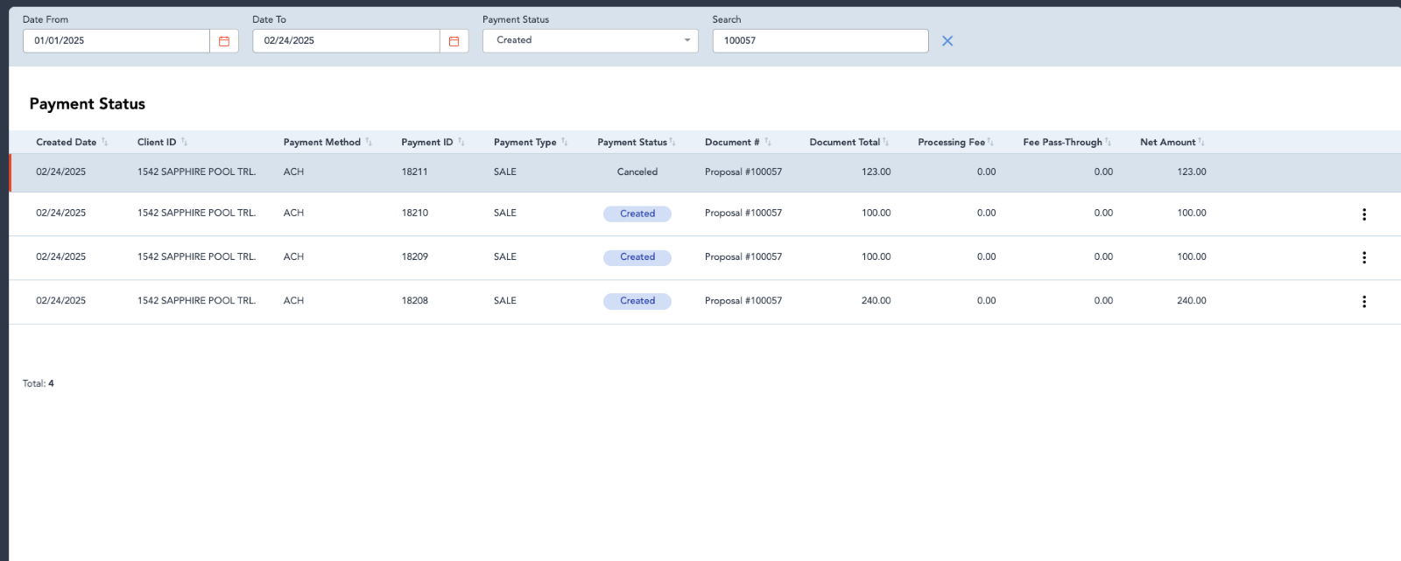This screenshot has width=1401, height=561.
Task: Click Net Amount 123.00 value
Action: pos(1192,172)
